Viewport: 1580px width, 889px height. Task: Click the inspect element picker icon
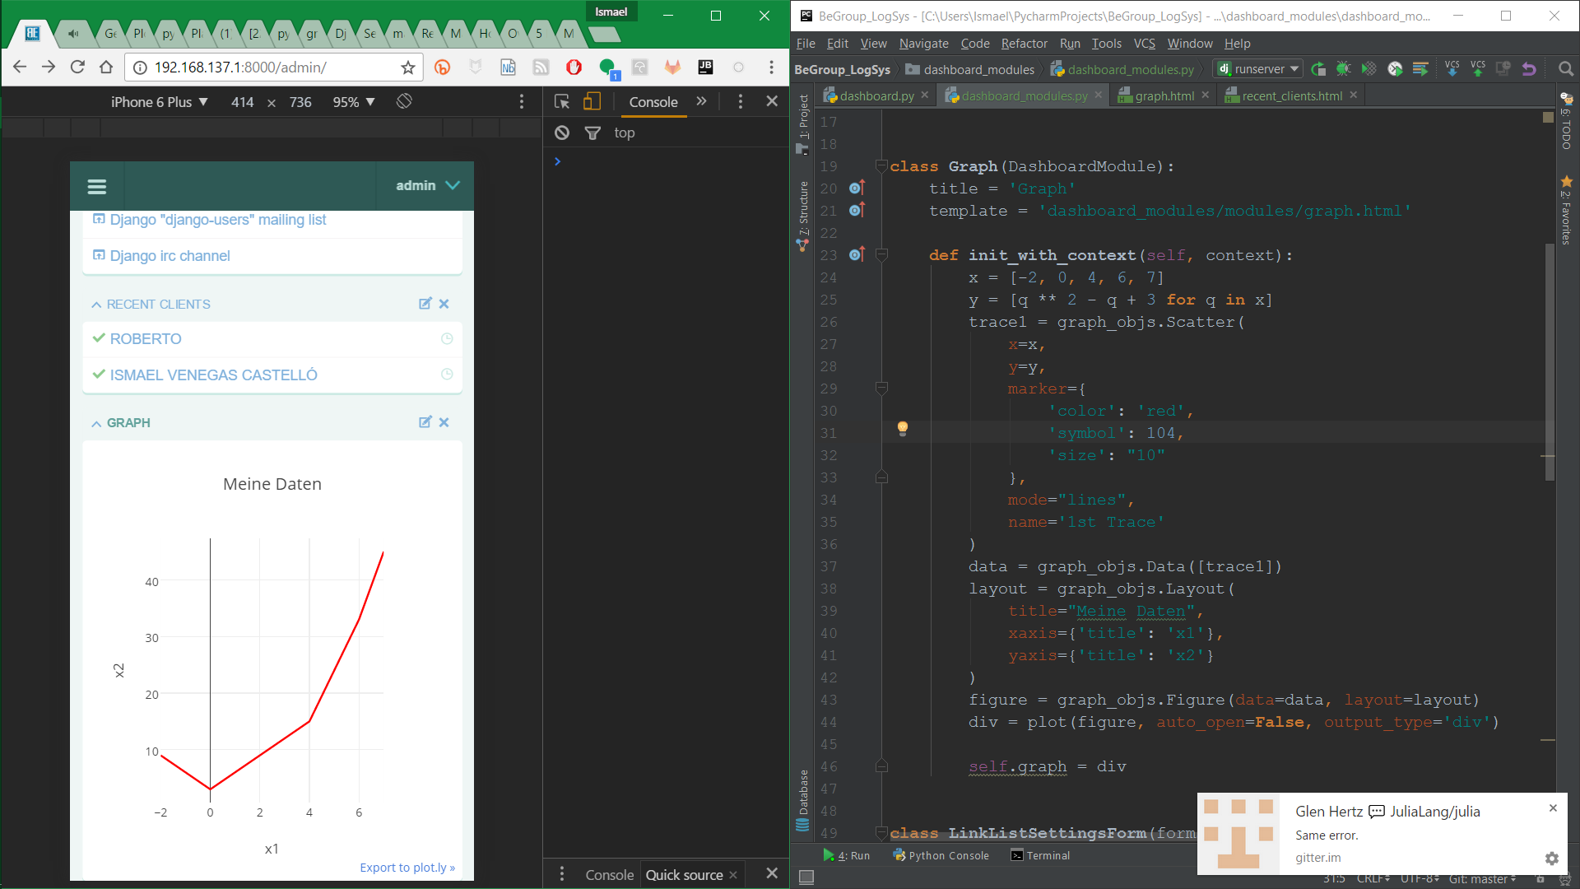(562, 101)
